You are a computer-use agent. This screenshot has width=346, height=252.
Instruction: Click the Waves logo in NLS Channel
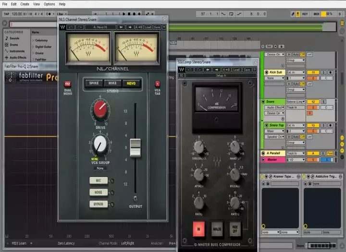pyautogui.click(x=62, y=27)
